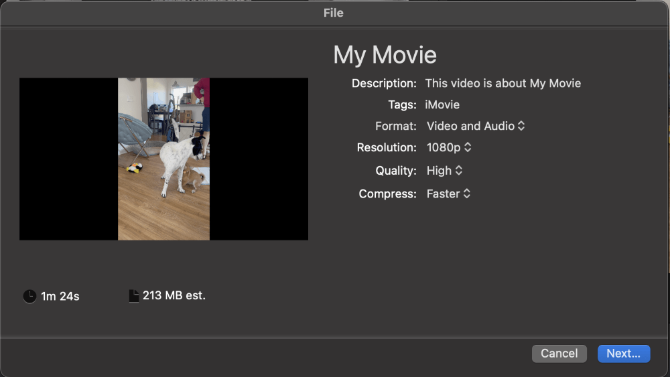The width and height of the screenshot is (670, 377).
Task: Cancel the export dialog
Action: coord(559,354)
